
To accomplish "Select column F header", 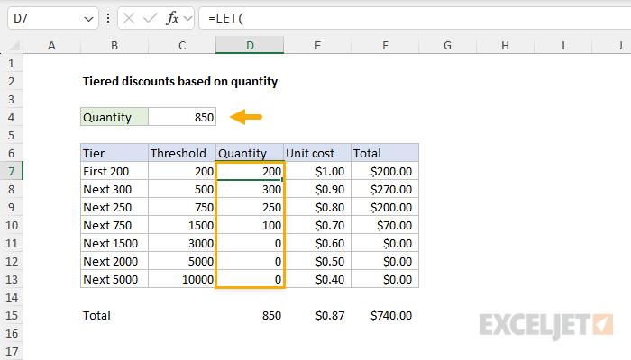I will tap(385, 45).
